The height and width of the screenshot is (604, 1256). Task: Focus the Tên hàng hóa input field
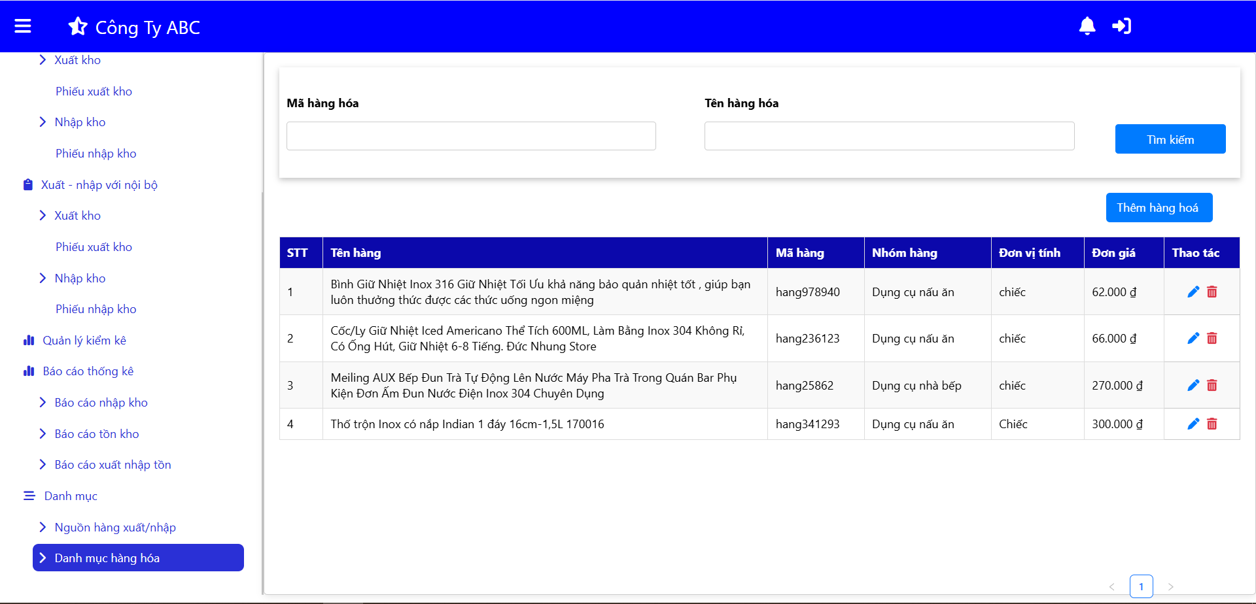pyautogui.click(x=890, y=136)
